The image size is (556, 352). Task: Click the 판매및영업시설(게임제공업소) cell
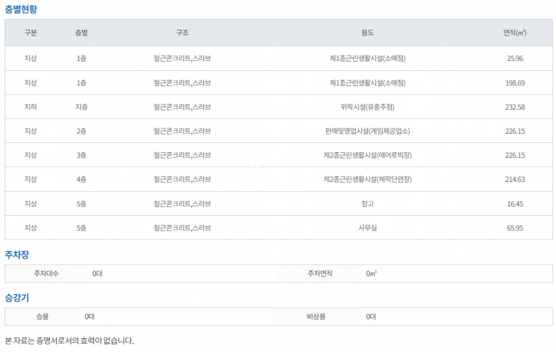(367, 132)
